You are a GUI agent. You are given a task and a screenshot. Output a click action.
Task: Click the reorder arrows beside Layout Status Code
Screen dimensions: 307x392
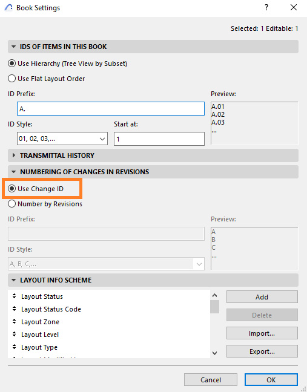click(15, 309)
